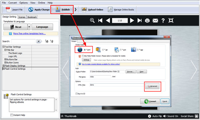
Task: Jump to the first page
Action: 100,20
